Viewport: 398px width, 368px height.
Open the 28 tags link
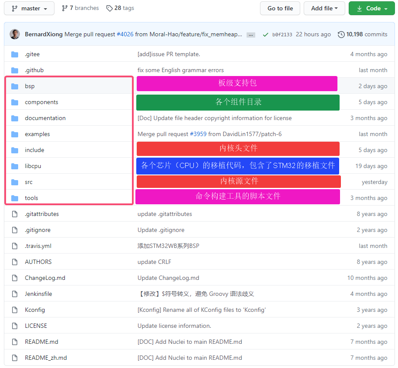pyautogui.click(x=120, y=8)
